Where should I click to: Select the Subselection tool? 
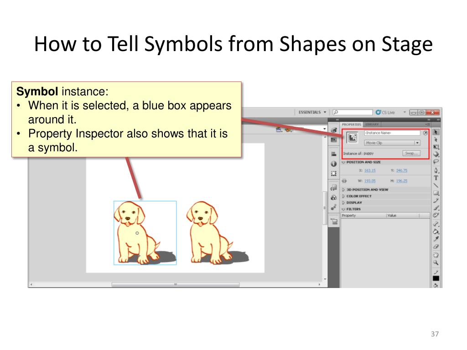(x=436, y=139)
